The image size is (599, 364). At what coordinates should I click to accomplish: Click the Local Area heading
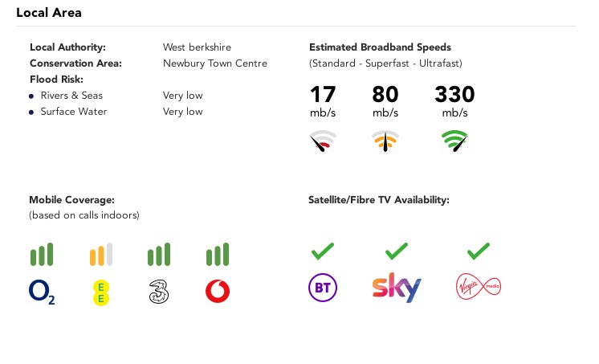(49, 13)
